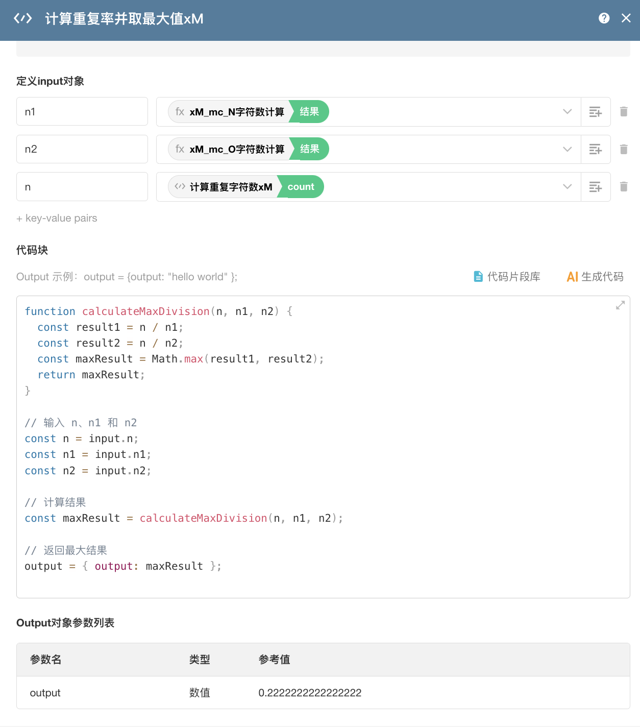Open variable list icon for n row

596,187
